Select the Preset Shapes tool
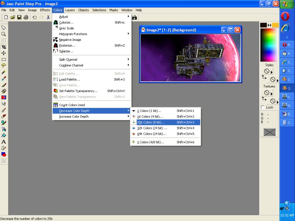Screen dimensions: 295x221 [4, 154]
